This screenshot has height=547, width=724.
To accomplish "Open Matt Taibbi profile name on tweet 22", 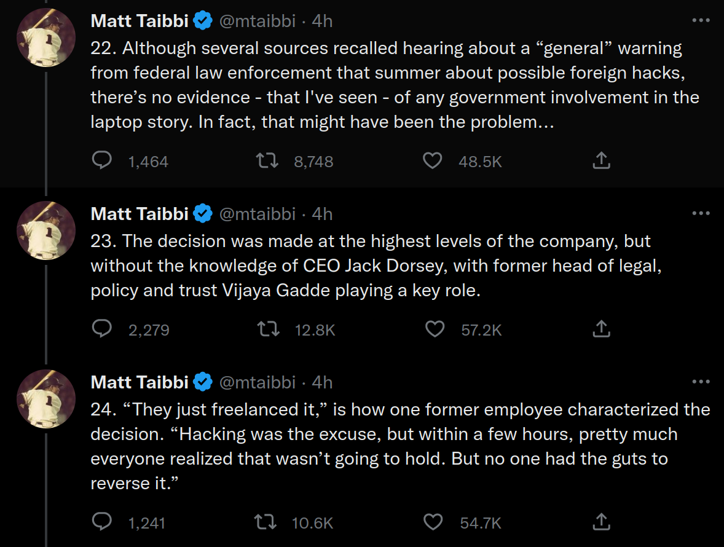I will coord(140,21).
